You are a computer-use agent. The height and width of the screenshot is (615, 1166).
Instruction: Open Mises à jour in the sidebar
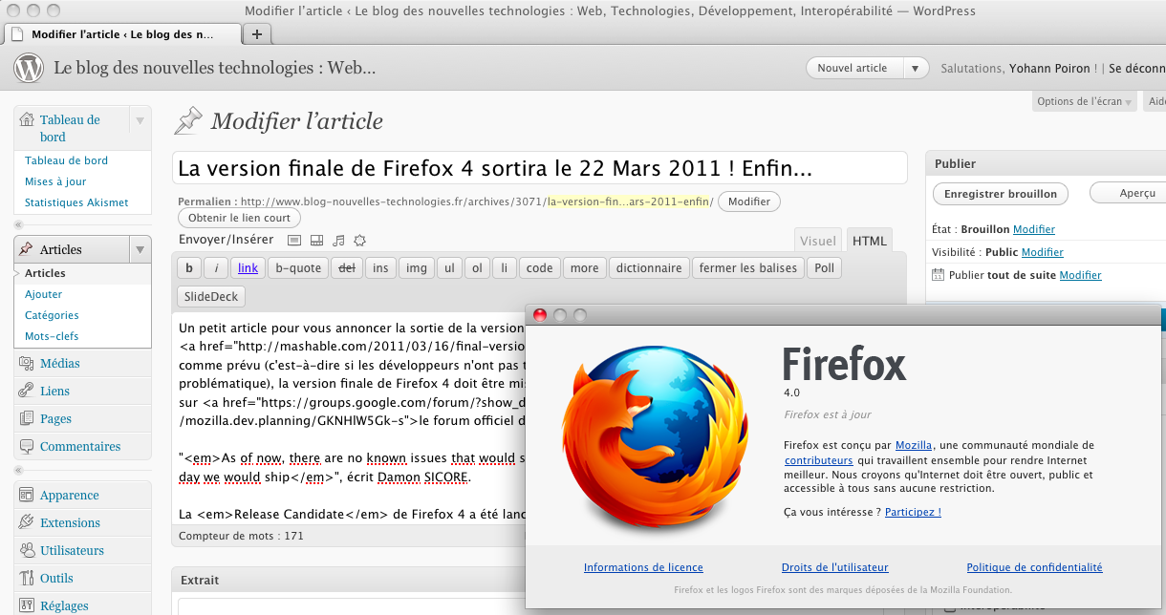[55, 181]
